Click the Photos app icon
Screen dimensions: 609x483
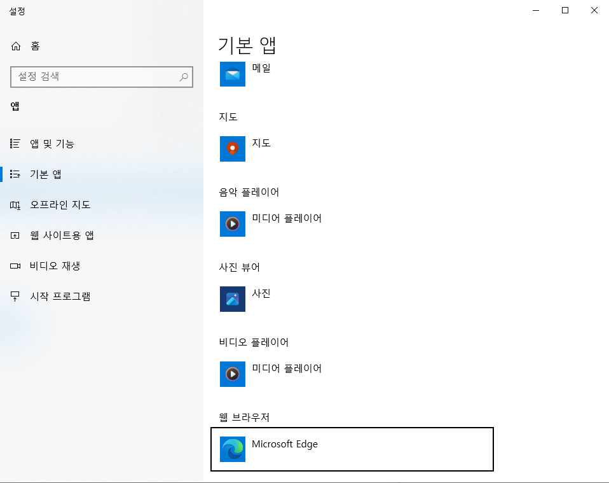click(233, 299)
